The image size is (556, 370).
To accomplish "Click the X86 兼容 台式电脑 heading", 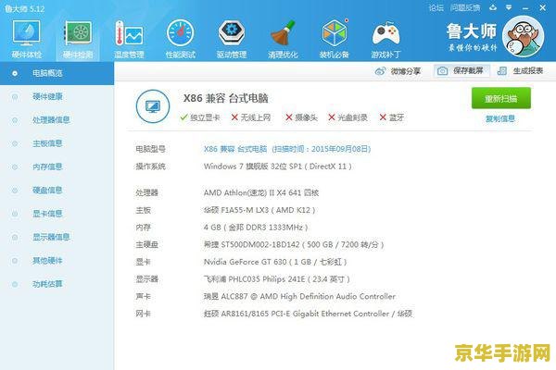I will [225, 98].
